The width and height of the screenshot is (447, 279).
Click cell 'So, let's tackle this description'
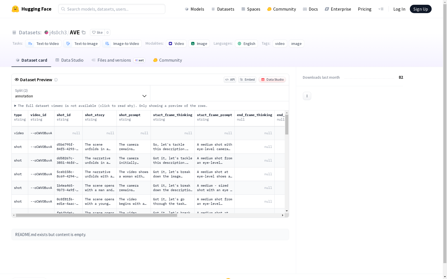tap(173, 147)
